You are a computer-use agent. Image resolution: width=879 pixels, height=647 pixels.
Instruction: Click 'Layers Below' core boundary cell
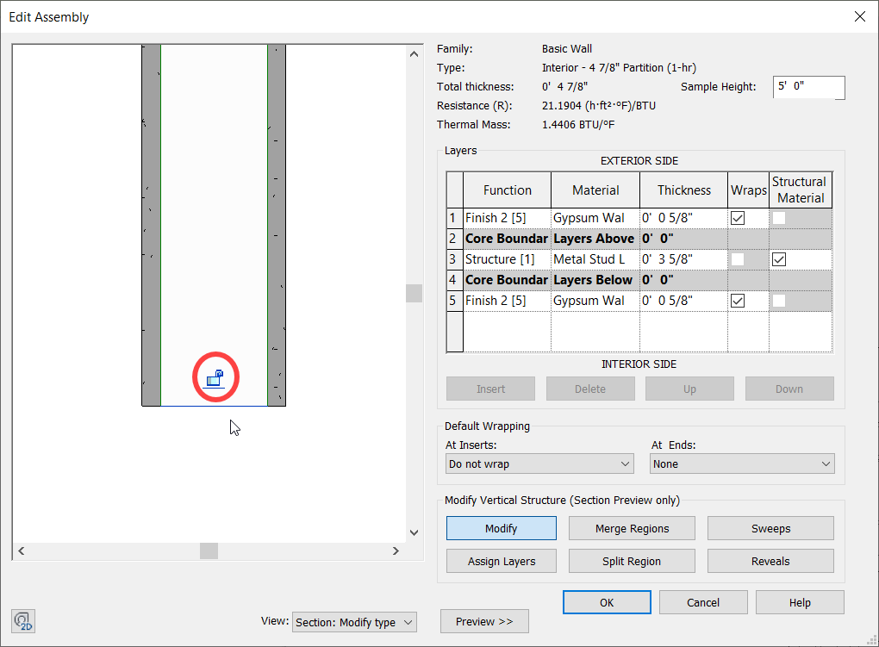pos(595,280)
